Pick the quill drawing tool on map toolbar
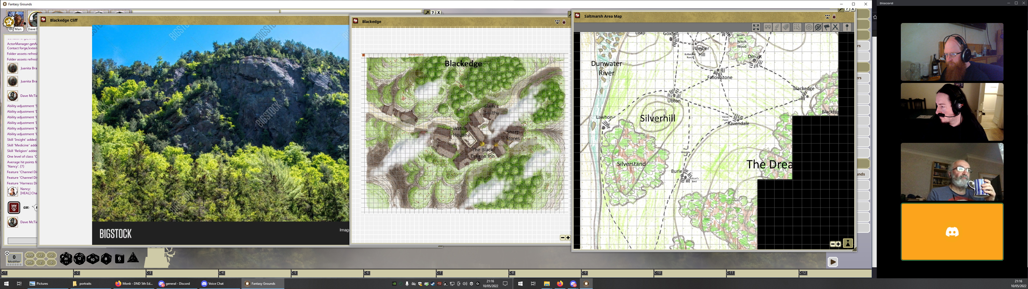 [x=777, y=27]
